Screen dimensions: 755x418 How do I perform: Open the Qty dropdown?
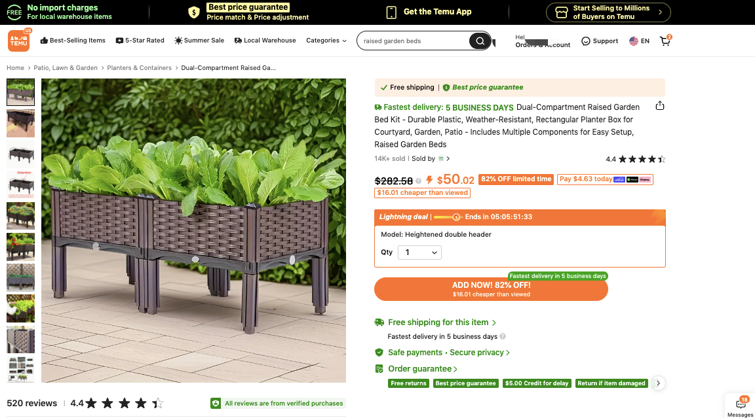[x=419, y=253]
